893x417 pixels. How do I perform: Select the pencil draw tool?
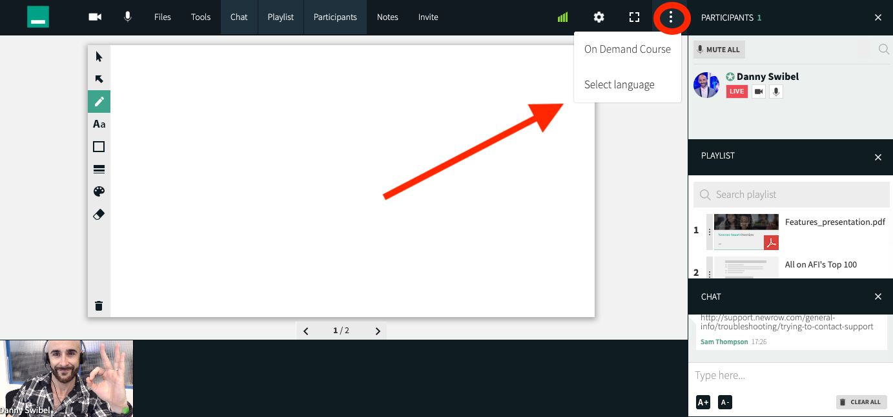point(99,102)
